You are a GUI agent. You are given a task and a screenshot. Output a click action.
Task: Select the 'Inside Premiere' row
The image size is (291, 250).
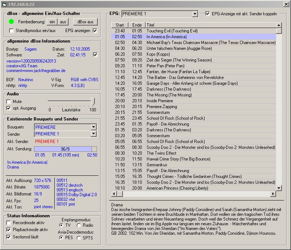coord(193,101)
